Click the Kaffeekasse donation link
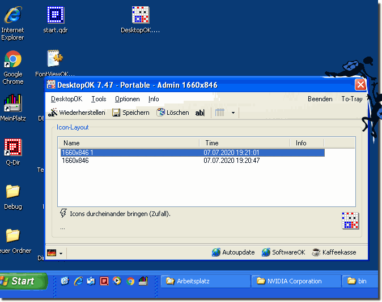This screenshot has width=382, height=302. coord(339,252)
